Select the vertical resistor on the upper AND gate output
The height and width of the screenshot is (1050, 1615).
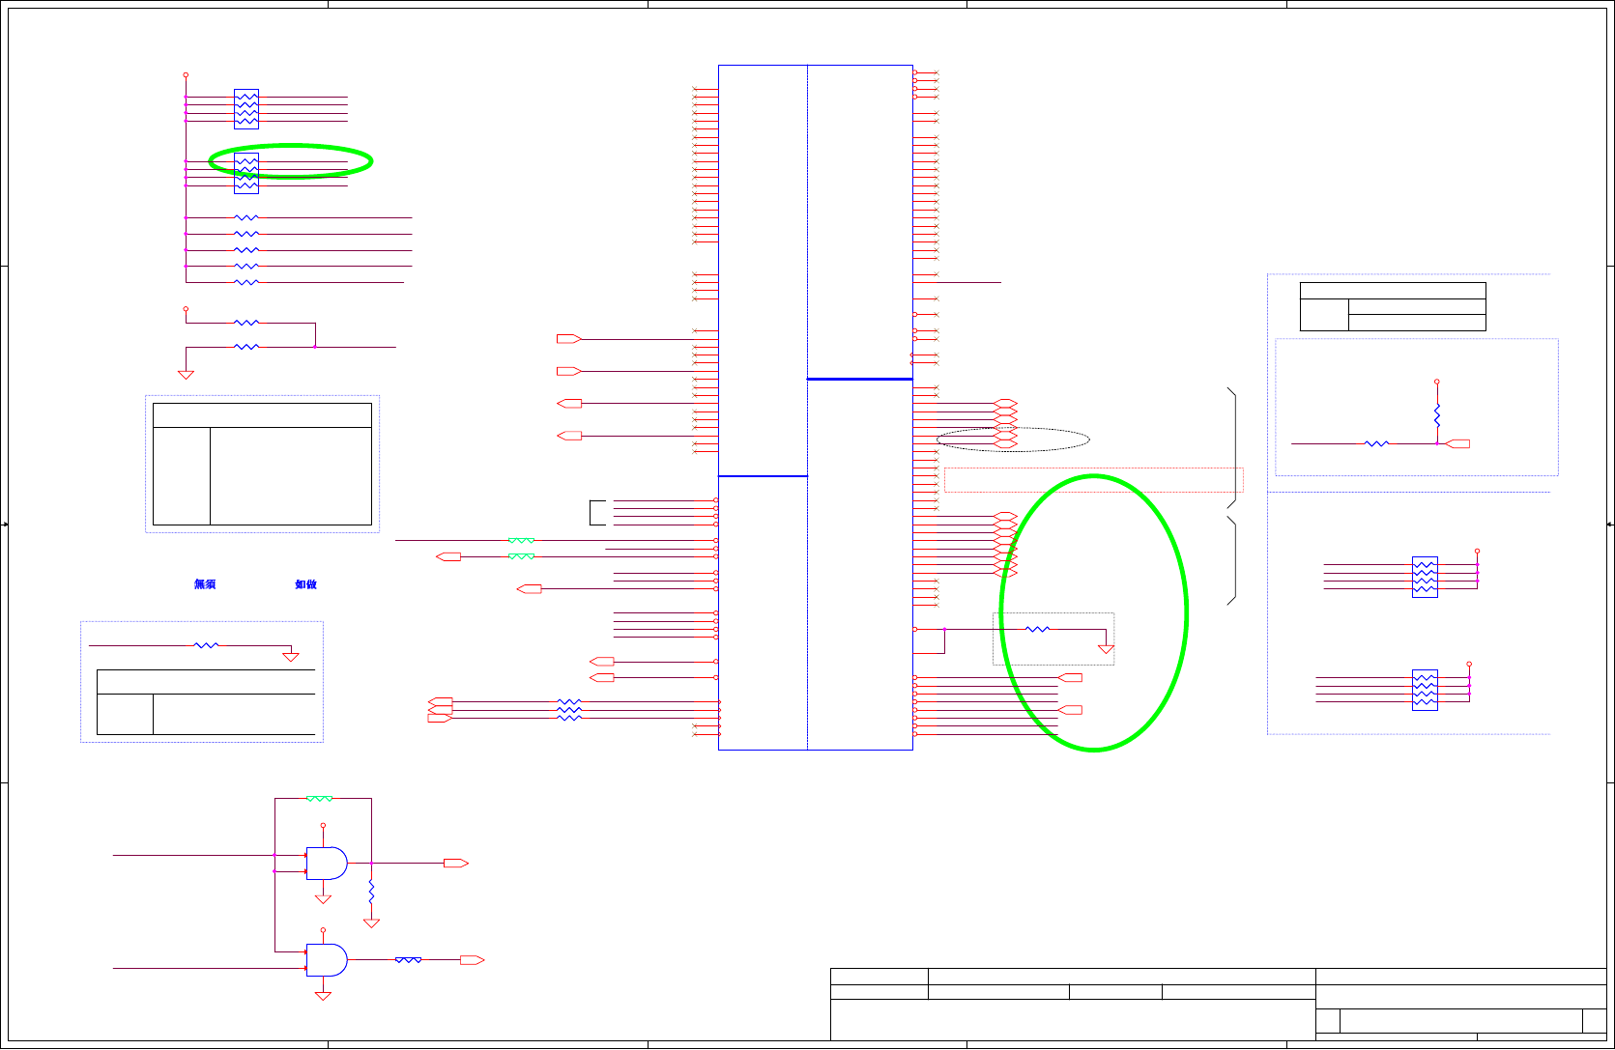pyautogui.click(x=371, y=892)
